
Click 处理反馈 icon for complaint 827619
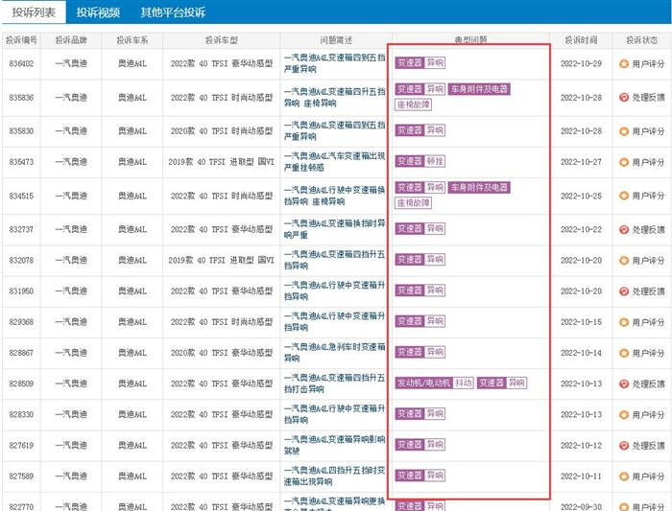(624, 446)
